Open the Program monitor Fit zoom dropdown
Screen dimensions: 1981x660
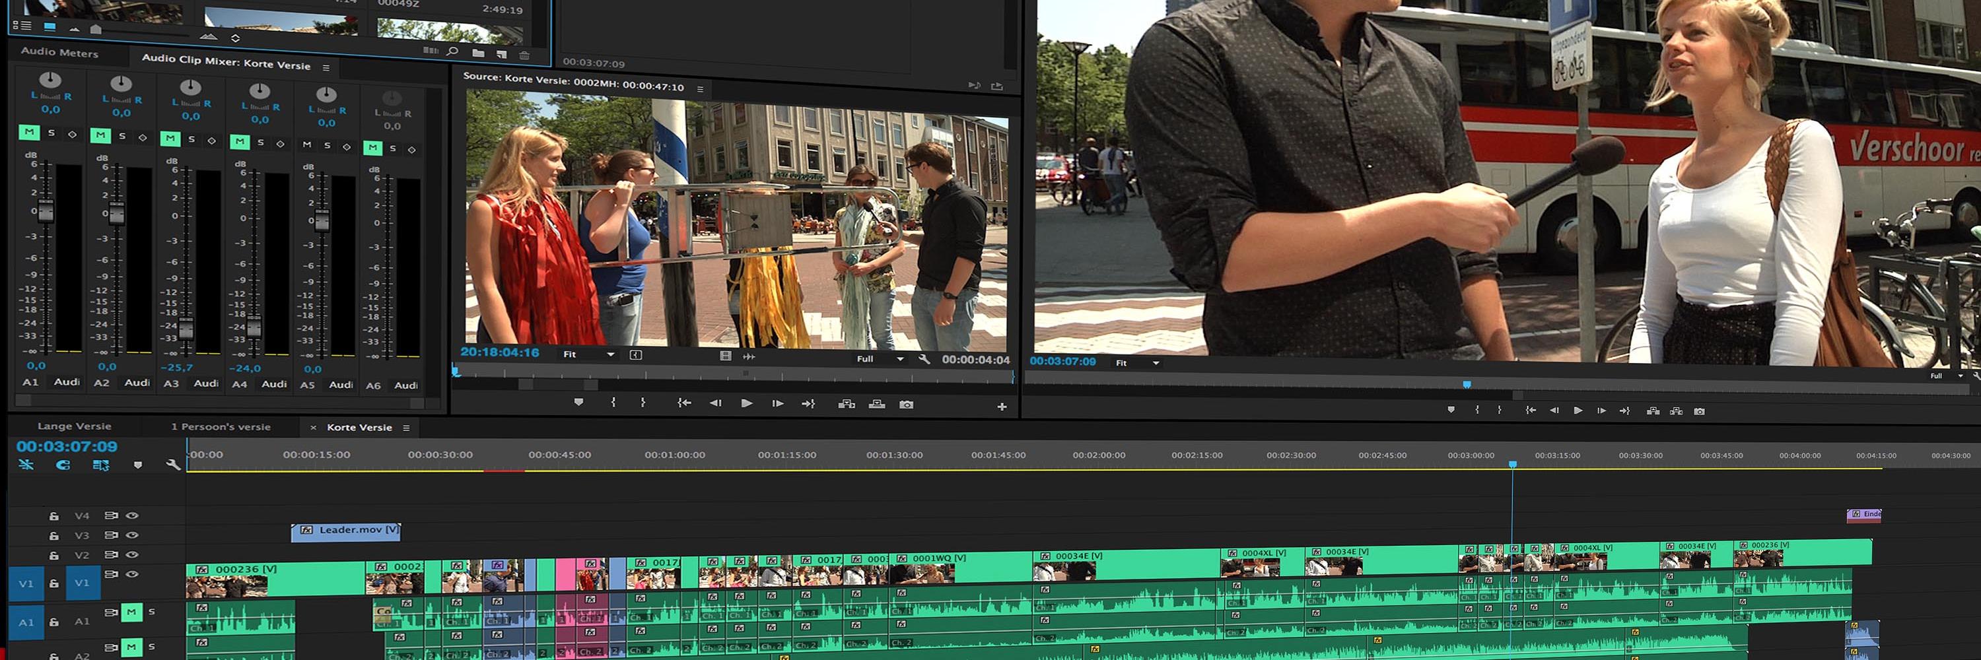1137,362
